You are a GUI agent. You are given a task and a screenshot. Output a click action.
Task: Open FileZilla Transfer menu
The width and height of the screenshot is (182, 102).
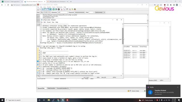click(x=49, y=7)
